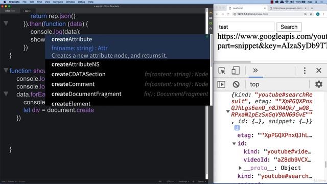This screenshot has width=327, height=184.
Task: Open the Chrome three-dot menu
Action: pyautogui.click(x=323, y=14)
